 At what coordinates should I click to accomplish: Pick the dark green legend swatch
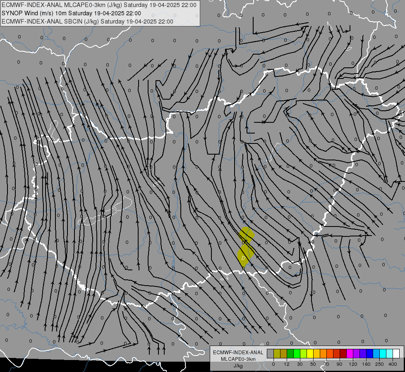coord(290,353)
